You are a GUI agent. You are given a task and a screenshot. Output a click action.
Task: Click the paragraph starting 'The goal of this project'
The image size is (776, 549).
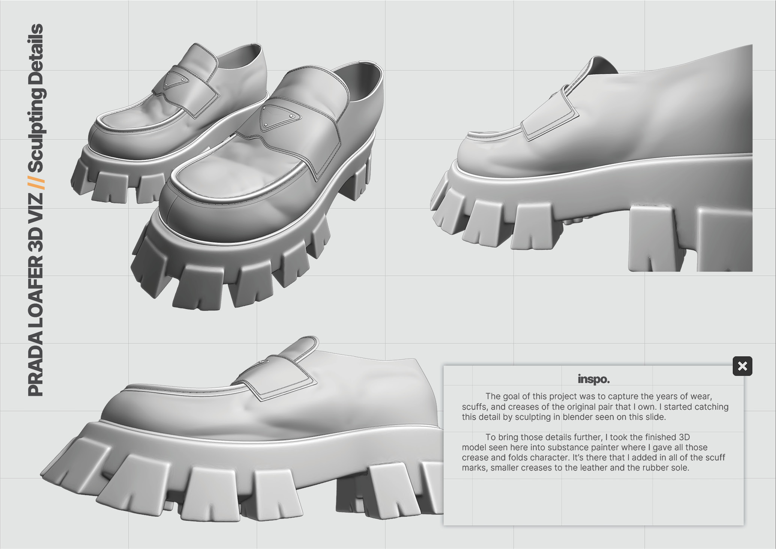tap(595, 407)
